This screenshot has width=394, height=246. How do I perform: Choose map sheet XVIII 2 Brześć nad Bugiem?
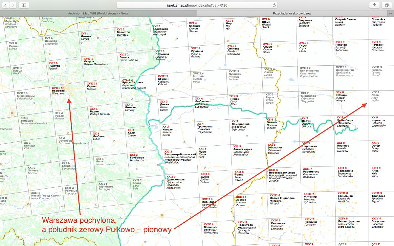(133, 82)
